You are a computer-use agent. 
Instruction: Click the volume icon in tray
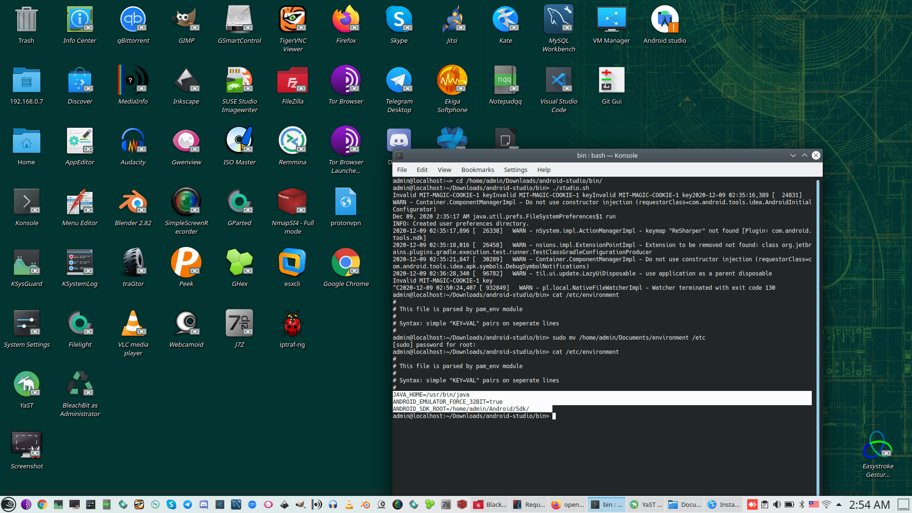coord(777,504)
